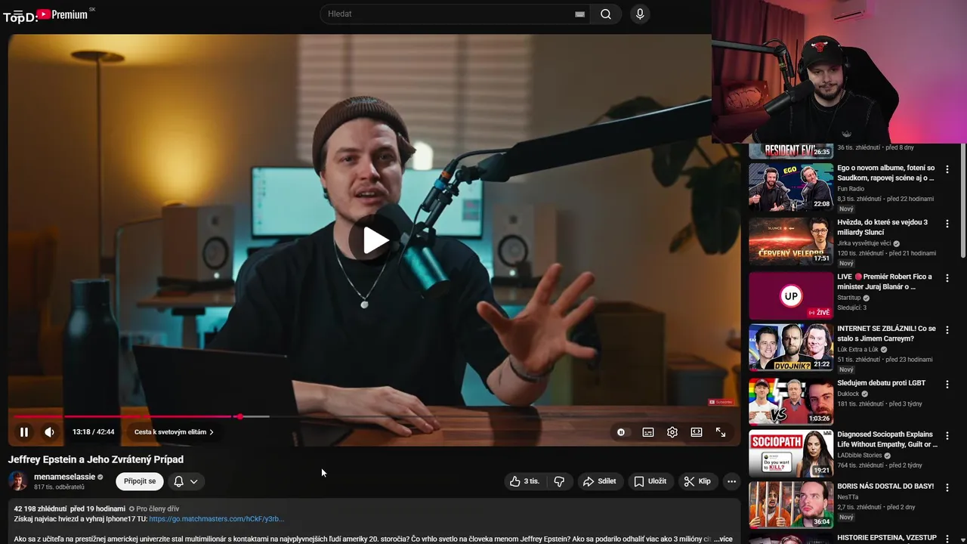
Task: Open video title 'Ego o novom albume'
Action: (x=886, y=173)
